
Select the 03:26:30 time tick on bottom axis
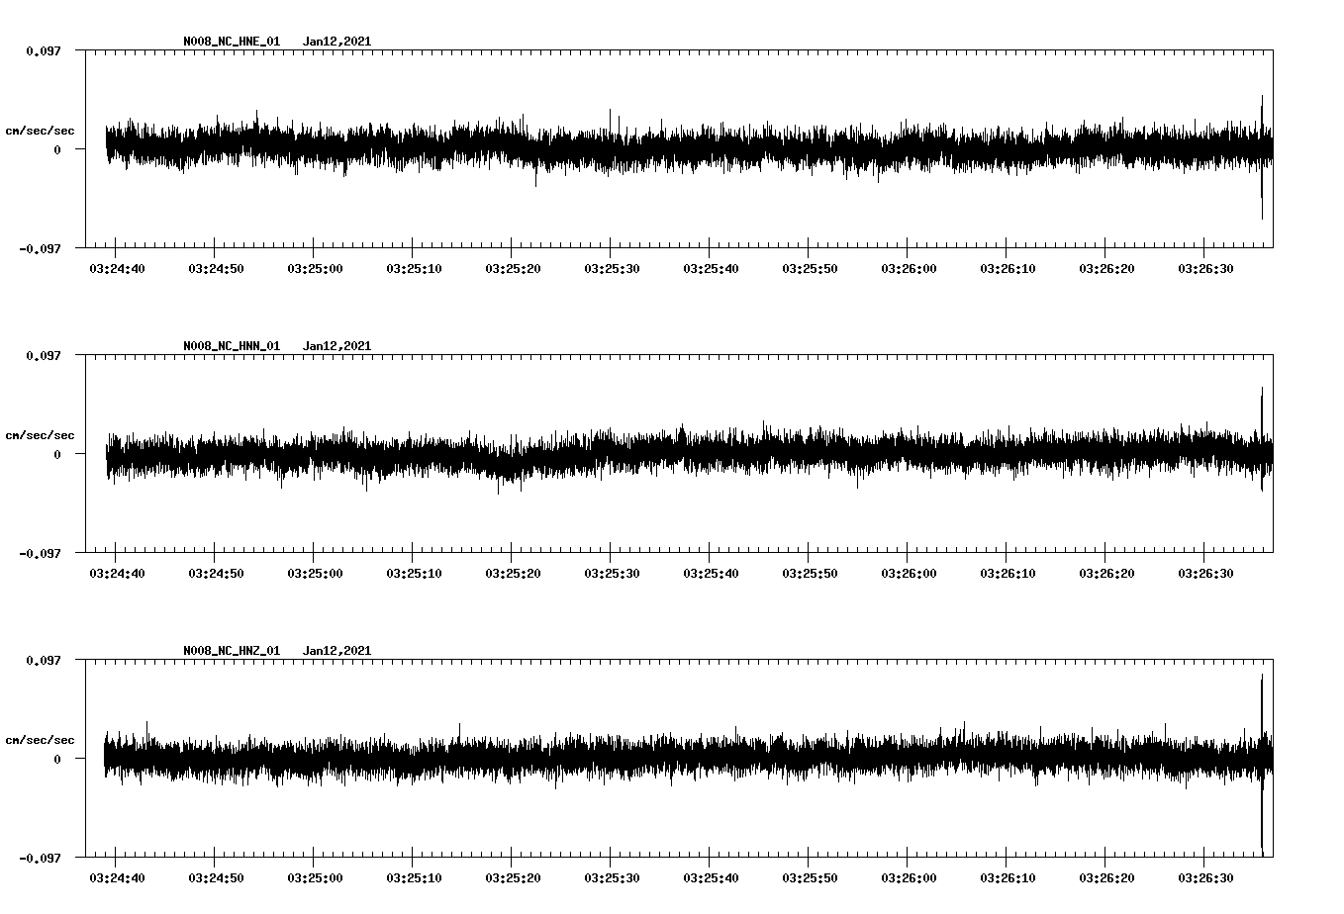click(x=1206, y=875)
